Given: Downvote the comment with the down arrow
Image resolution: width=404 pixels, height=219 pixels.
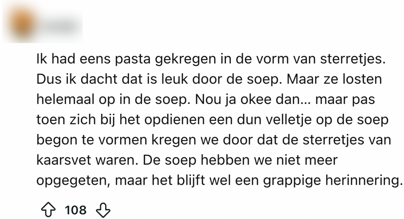Looking at the screenshot, I should pos(103,210).
